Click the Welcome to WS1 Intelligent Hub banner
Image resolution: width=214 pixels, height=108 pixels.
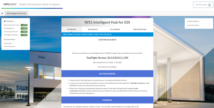click(107, 34)
